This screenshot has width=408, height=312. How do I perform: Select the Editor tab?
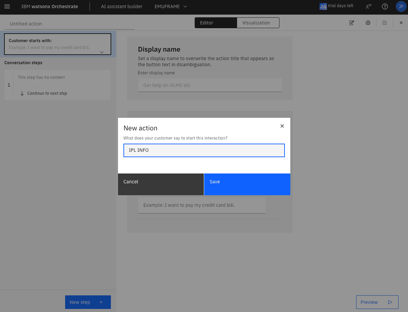215,23
